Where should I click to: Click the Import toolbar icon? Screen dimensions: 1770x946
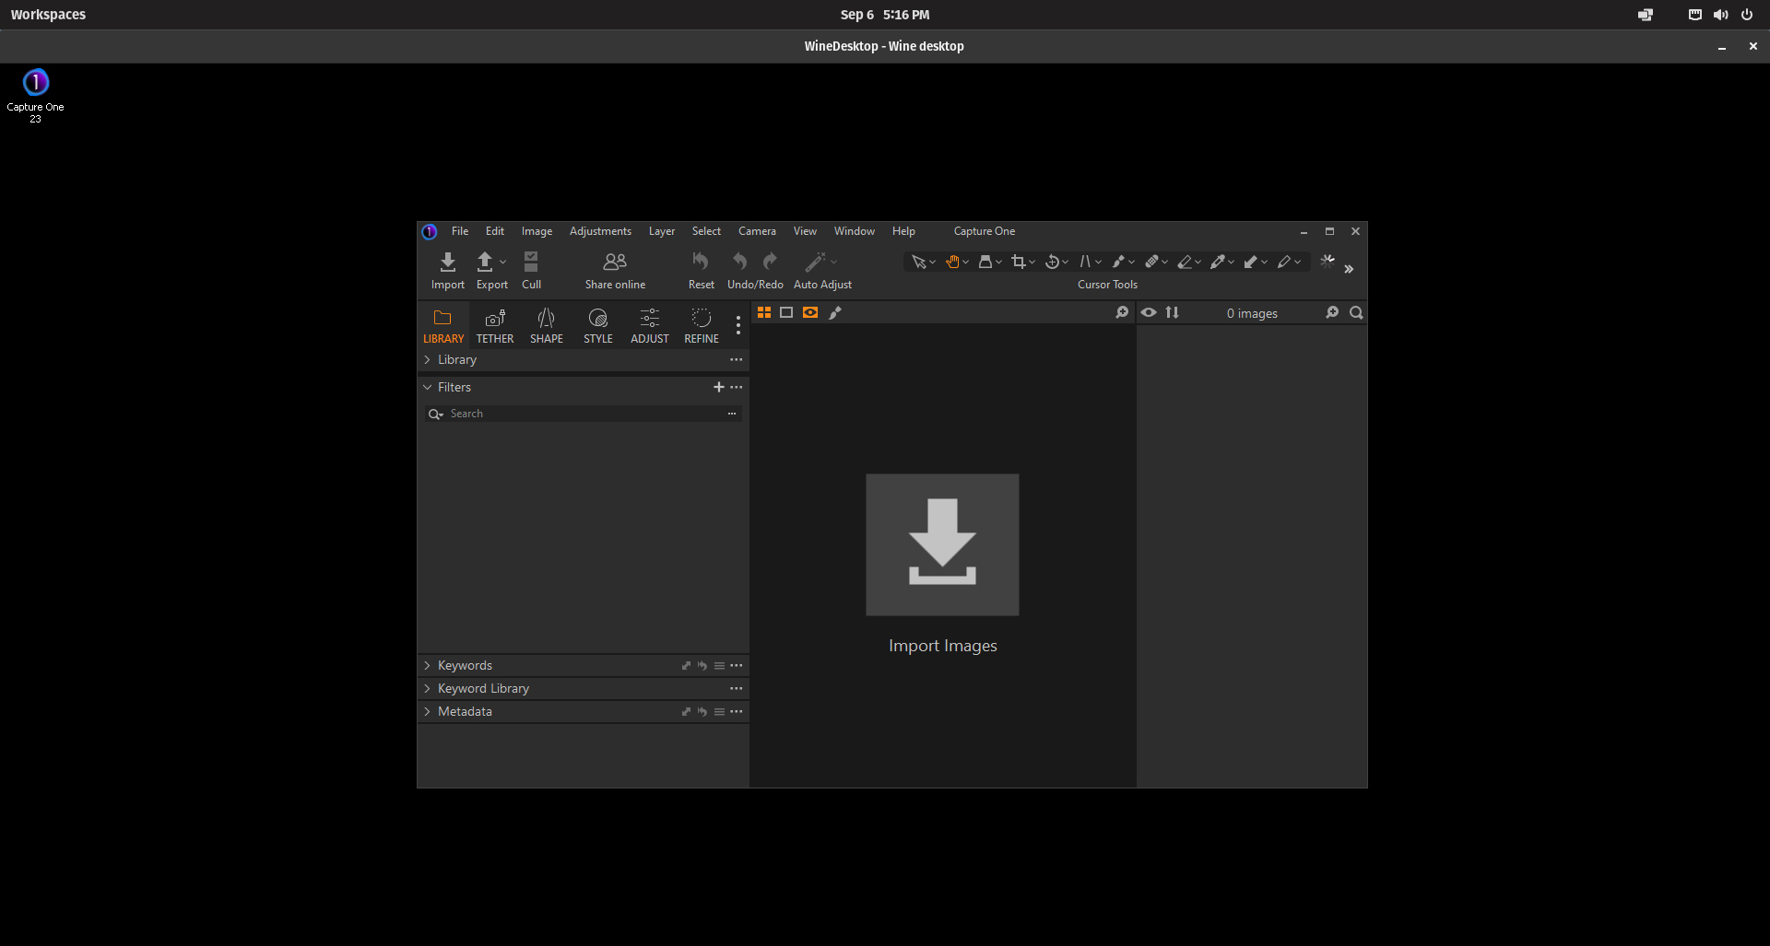pos(447,263)
